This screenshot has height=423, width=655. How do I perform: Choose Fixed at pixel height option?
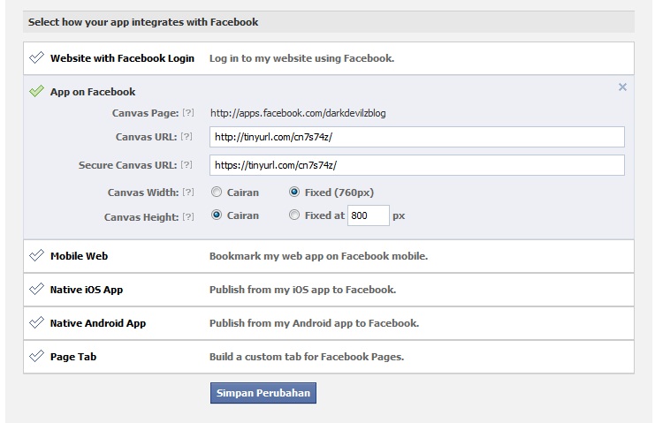(294, 215)
